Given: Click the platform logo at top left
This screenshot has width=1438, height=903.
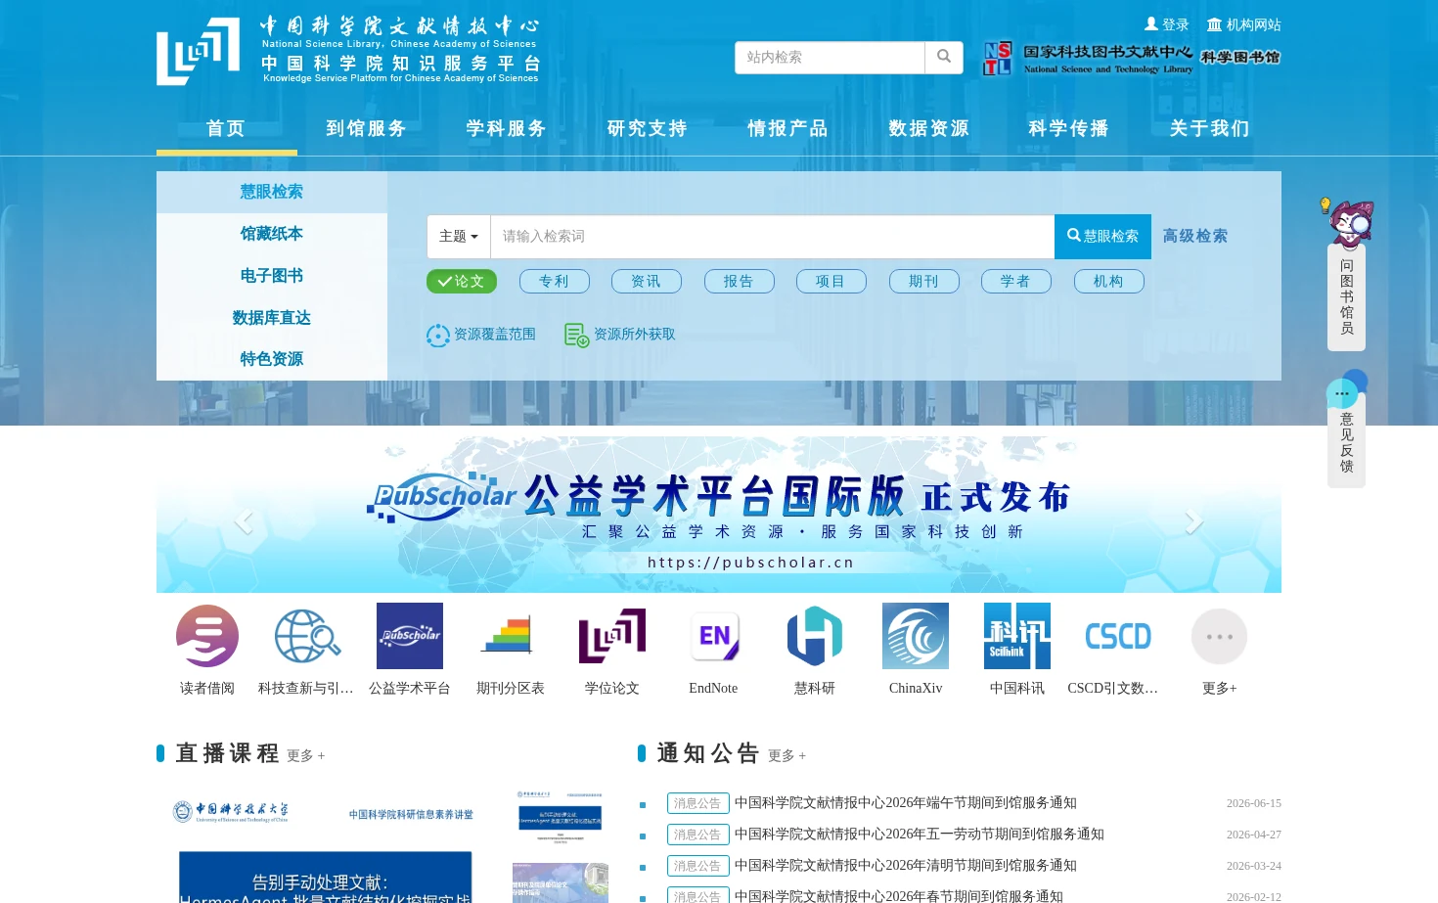Looking at the screenshot, I should 348,50.
